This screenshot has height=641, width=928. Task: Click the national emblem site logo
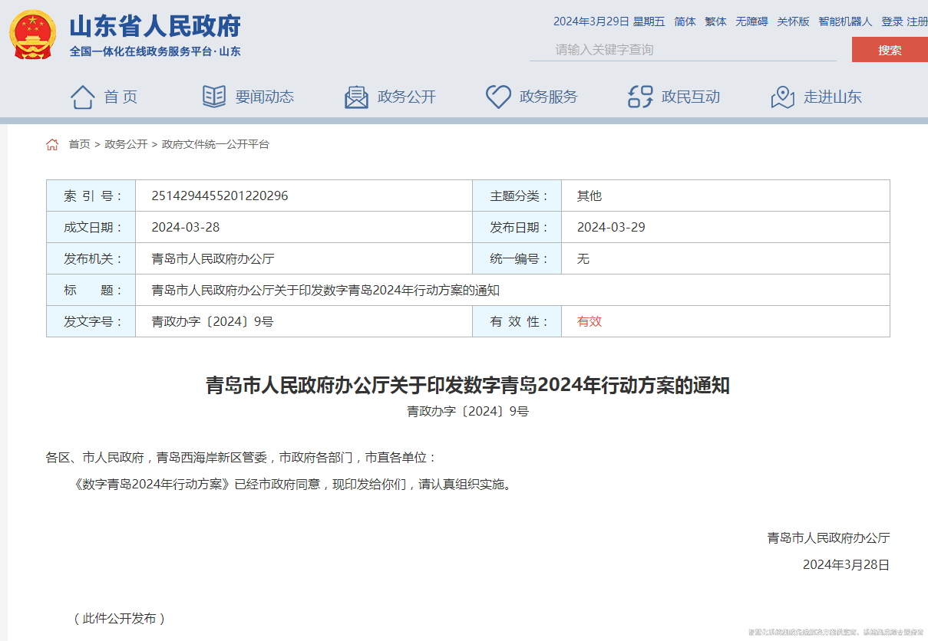(x=31, y=34)
